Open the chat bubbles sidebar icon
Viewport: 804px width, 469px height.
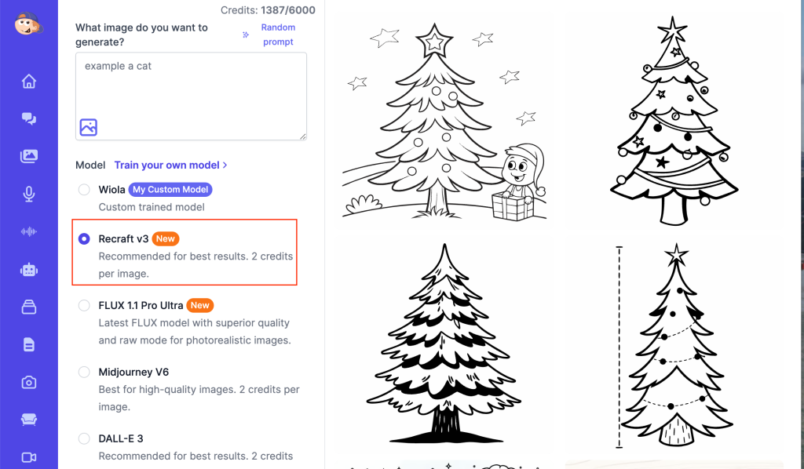coord(29,118)
